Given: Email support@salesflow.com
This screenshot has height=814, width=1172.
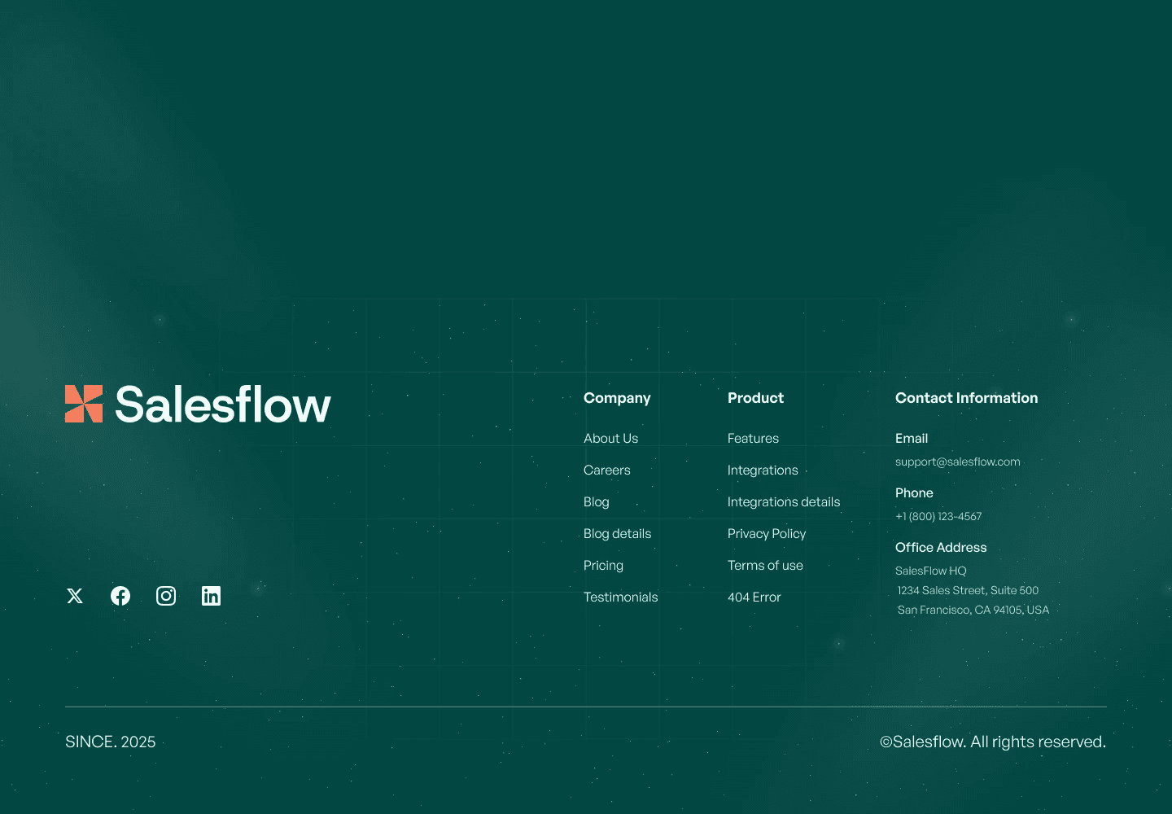Looking at the screenshot, I should pos(957,462).
